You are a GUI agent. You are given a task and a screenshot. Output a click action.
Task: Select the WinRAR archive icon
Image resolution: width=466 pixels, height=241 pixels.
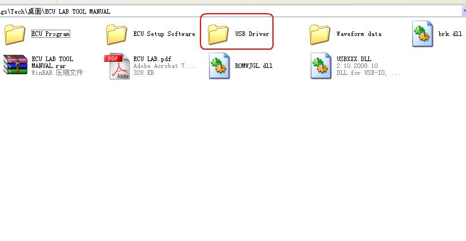point(15,65)
